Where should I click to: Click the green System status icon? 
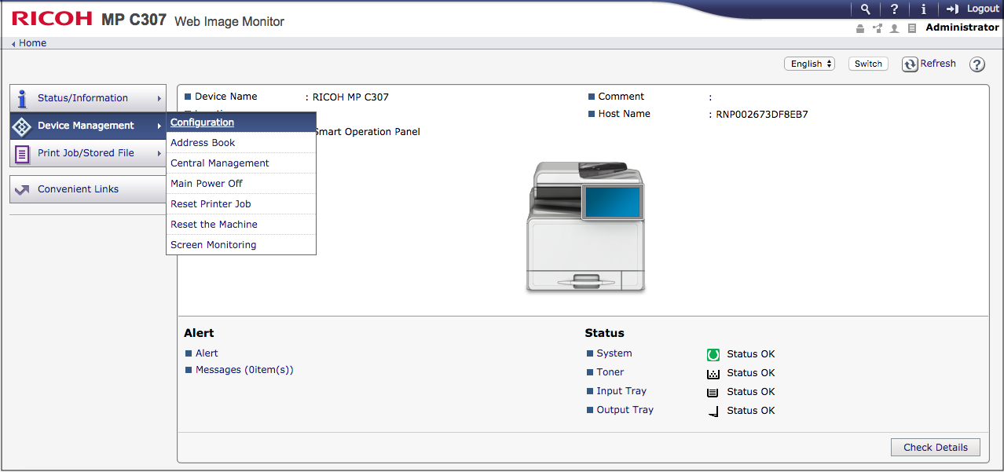pos(713,354)
